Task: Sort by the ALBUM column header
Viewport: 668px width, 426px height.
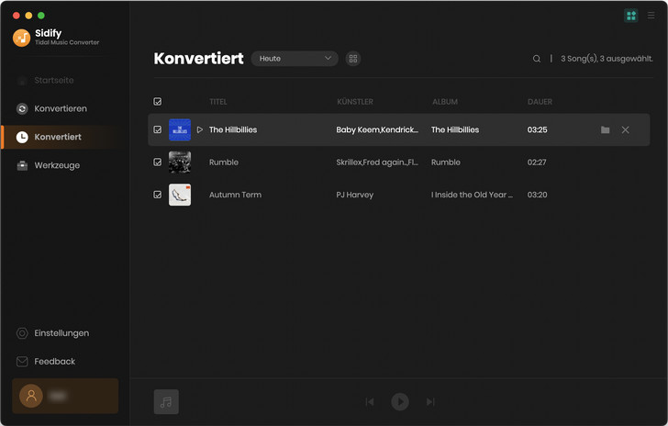Action: (445, 102)
